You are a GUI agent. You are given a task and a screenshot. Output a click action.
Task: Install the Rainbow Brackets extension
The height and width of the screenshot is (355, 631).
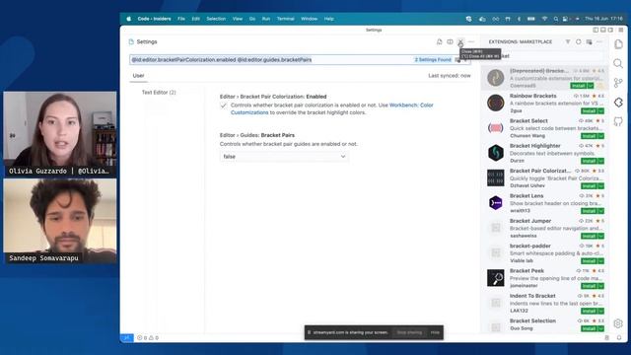point(590,111)
